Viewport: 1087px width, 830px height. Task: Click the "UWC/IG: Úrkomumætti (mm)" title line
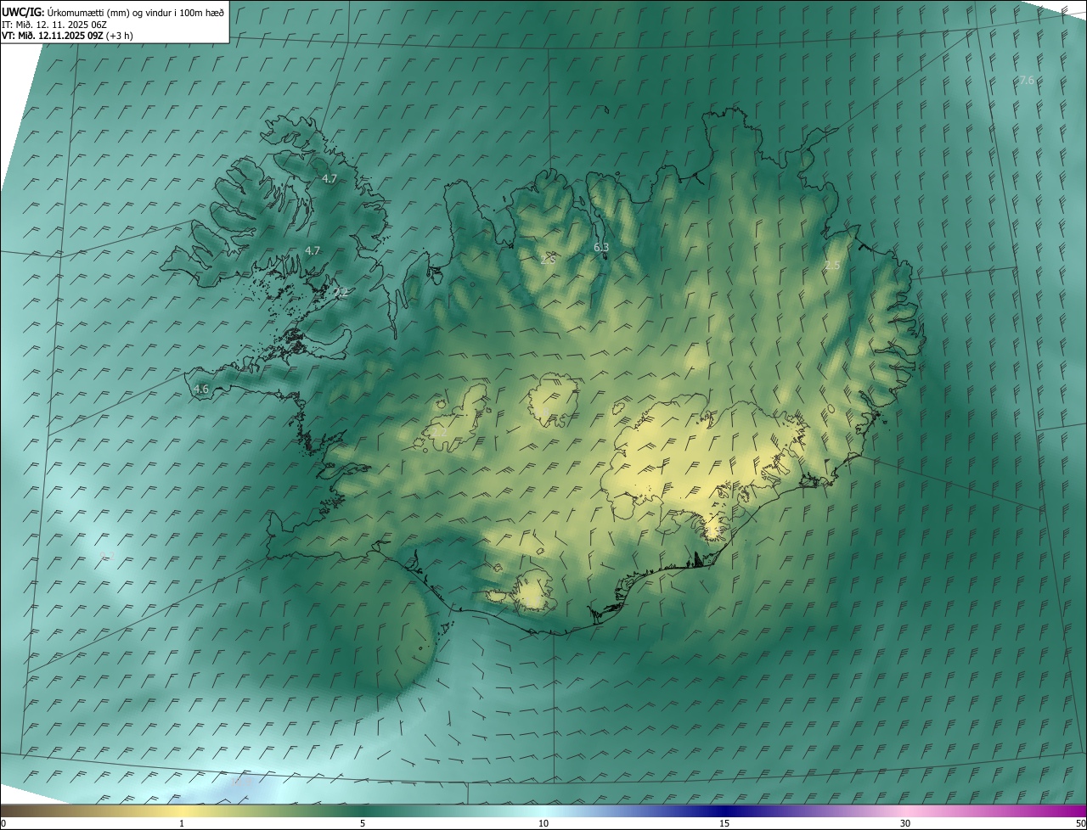tap(113, 12)
